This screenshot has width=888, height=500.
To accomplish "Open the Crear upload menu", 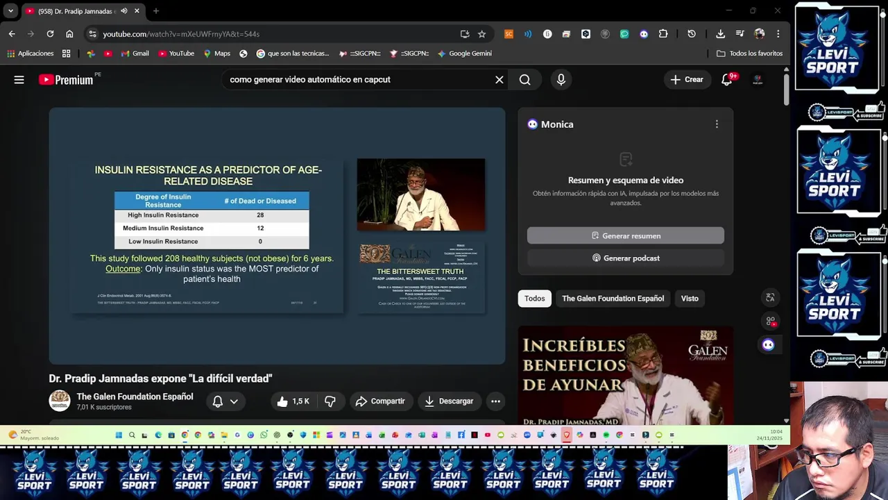I will click(x=687, y=80).
